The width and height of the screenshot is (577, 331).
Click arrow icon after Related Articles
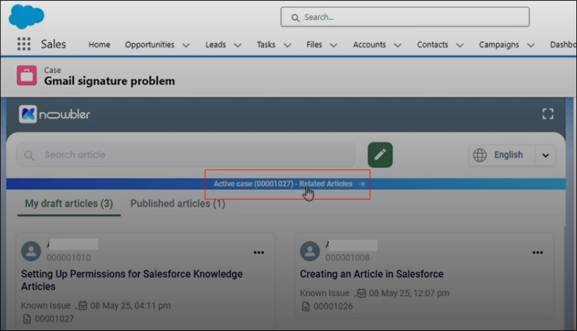362,184
